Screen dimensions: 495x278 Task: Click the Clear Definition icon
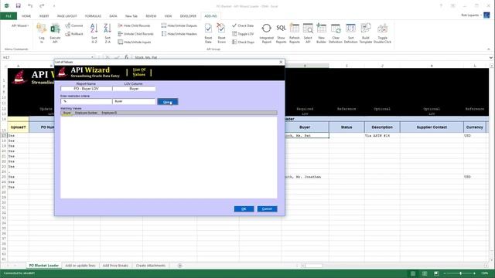335,33
